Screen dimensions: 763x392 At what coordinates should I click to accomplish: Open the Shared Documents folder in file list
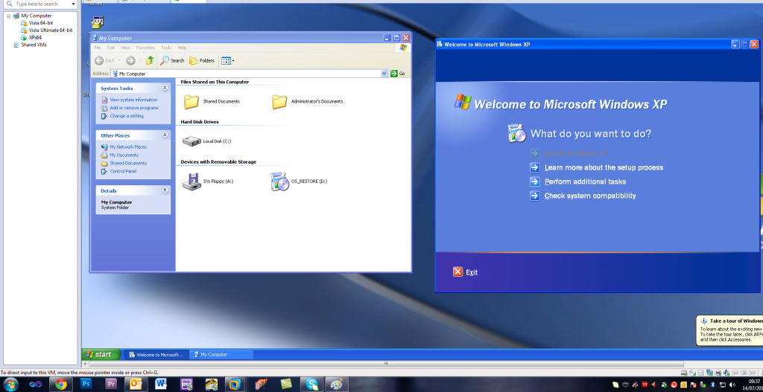(x=191, y=101)
